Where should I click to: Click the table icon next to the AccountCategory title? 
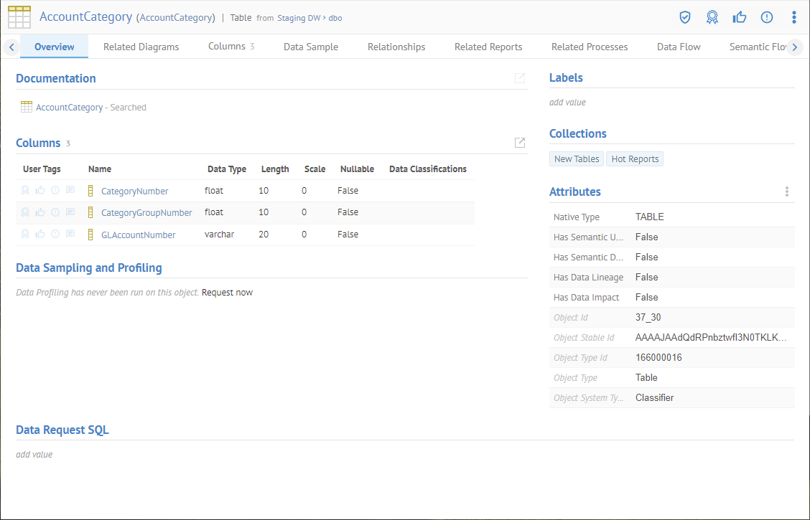coord(19,16)
